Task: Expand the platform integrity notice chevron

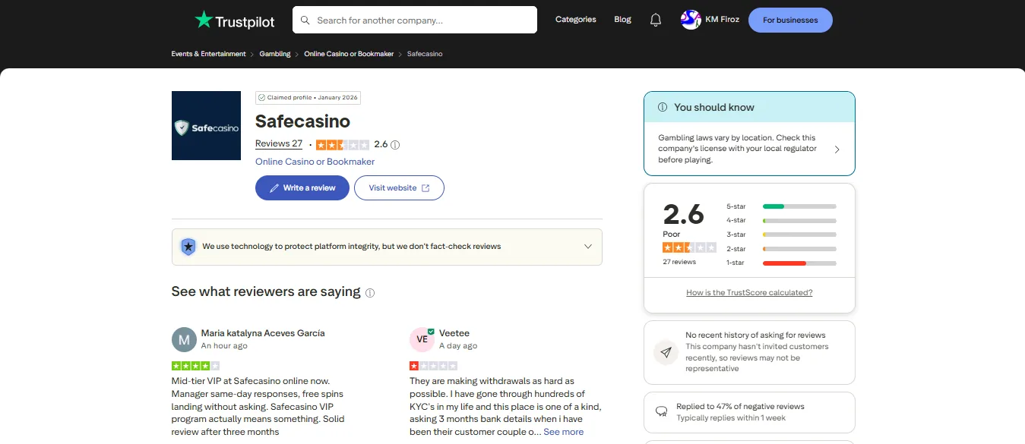Action: click(x=588, y=247)
